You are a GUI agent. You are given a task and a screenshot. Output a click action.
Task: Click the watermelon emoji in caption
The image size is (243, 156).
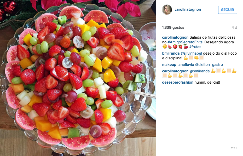(170, 47)
